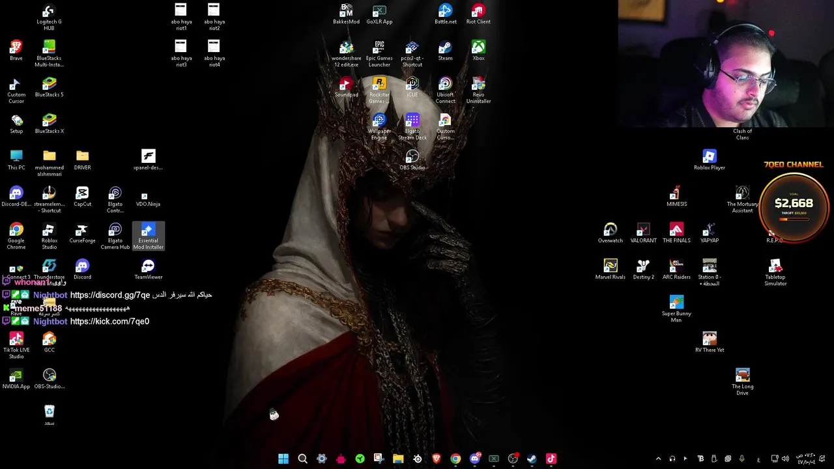The height and width of the screenshot is (469, 834).
Task: Launch The Long Drive shortcut
Action: (x=743, y=382)
